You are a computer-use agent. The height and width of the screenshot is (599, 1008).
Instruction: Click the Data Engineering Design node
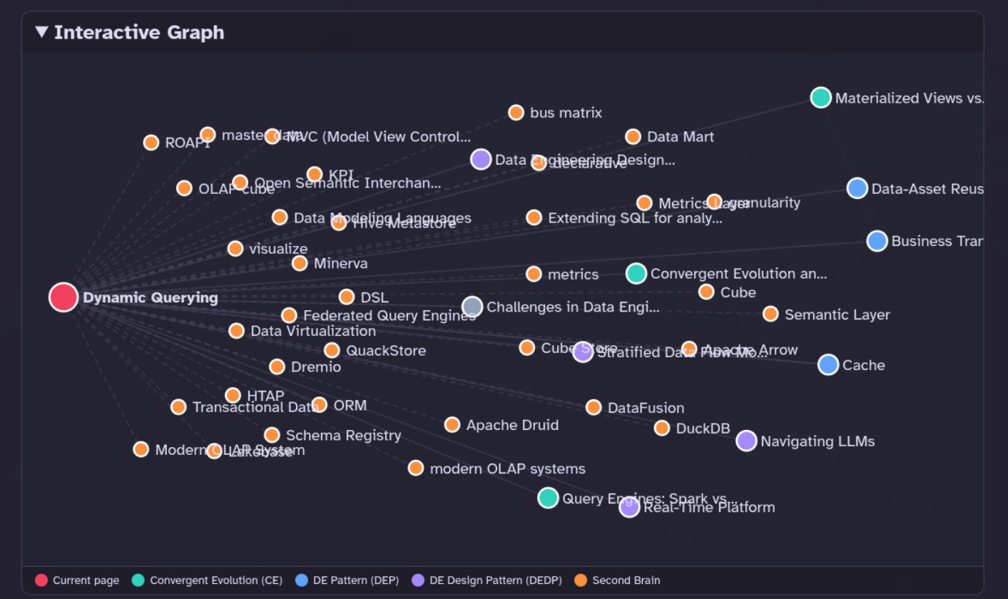[x=481, y=159]
